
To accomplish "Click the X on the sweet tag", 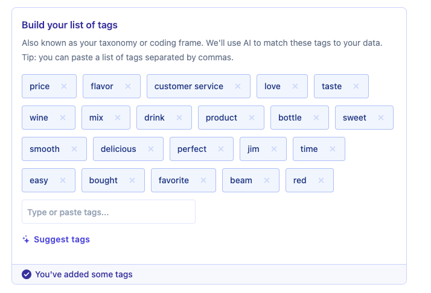I will [381, 118].
